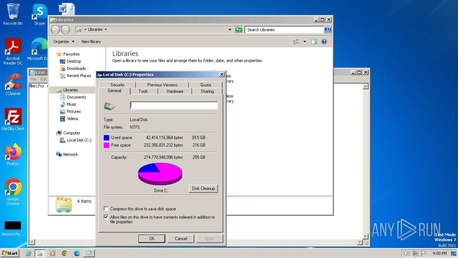Click the volume icon in system tray
Screen dimensions: 458x258
click(x=406, y=253)
